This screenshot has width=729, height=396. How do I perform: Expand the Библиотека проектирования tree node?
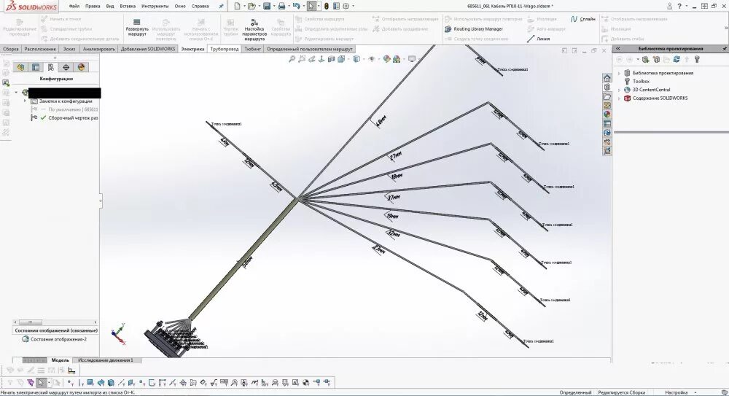pos(619,73)
